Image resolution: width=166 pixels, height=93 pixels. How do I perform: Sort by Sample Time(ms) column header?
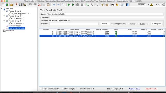[x=102, y=29]
